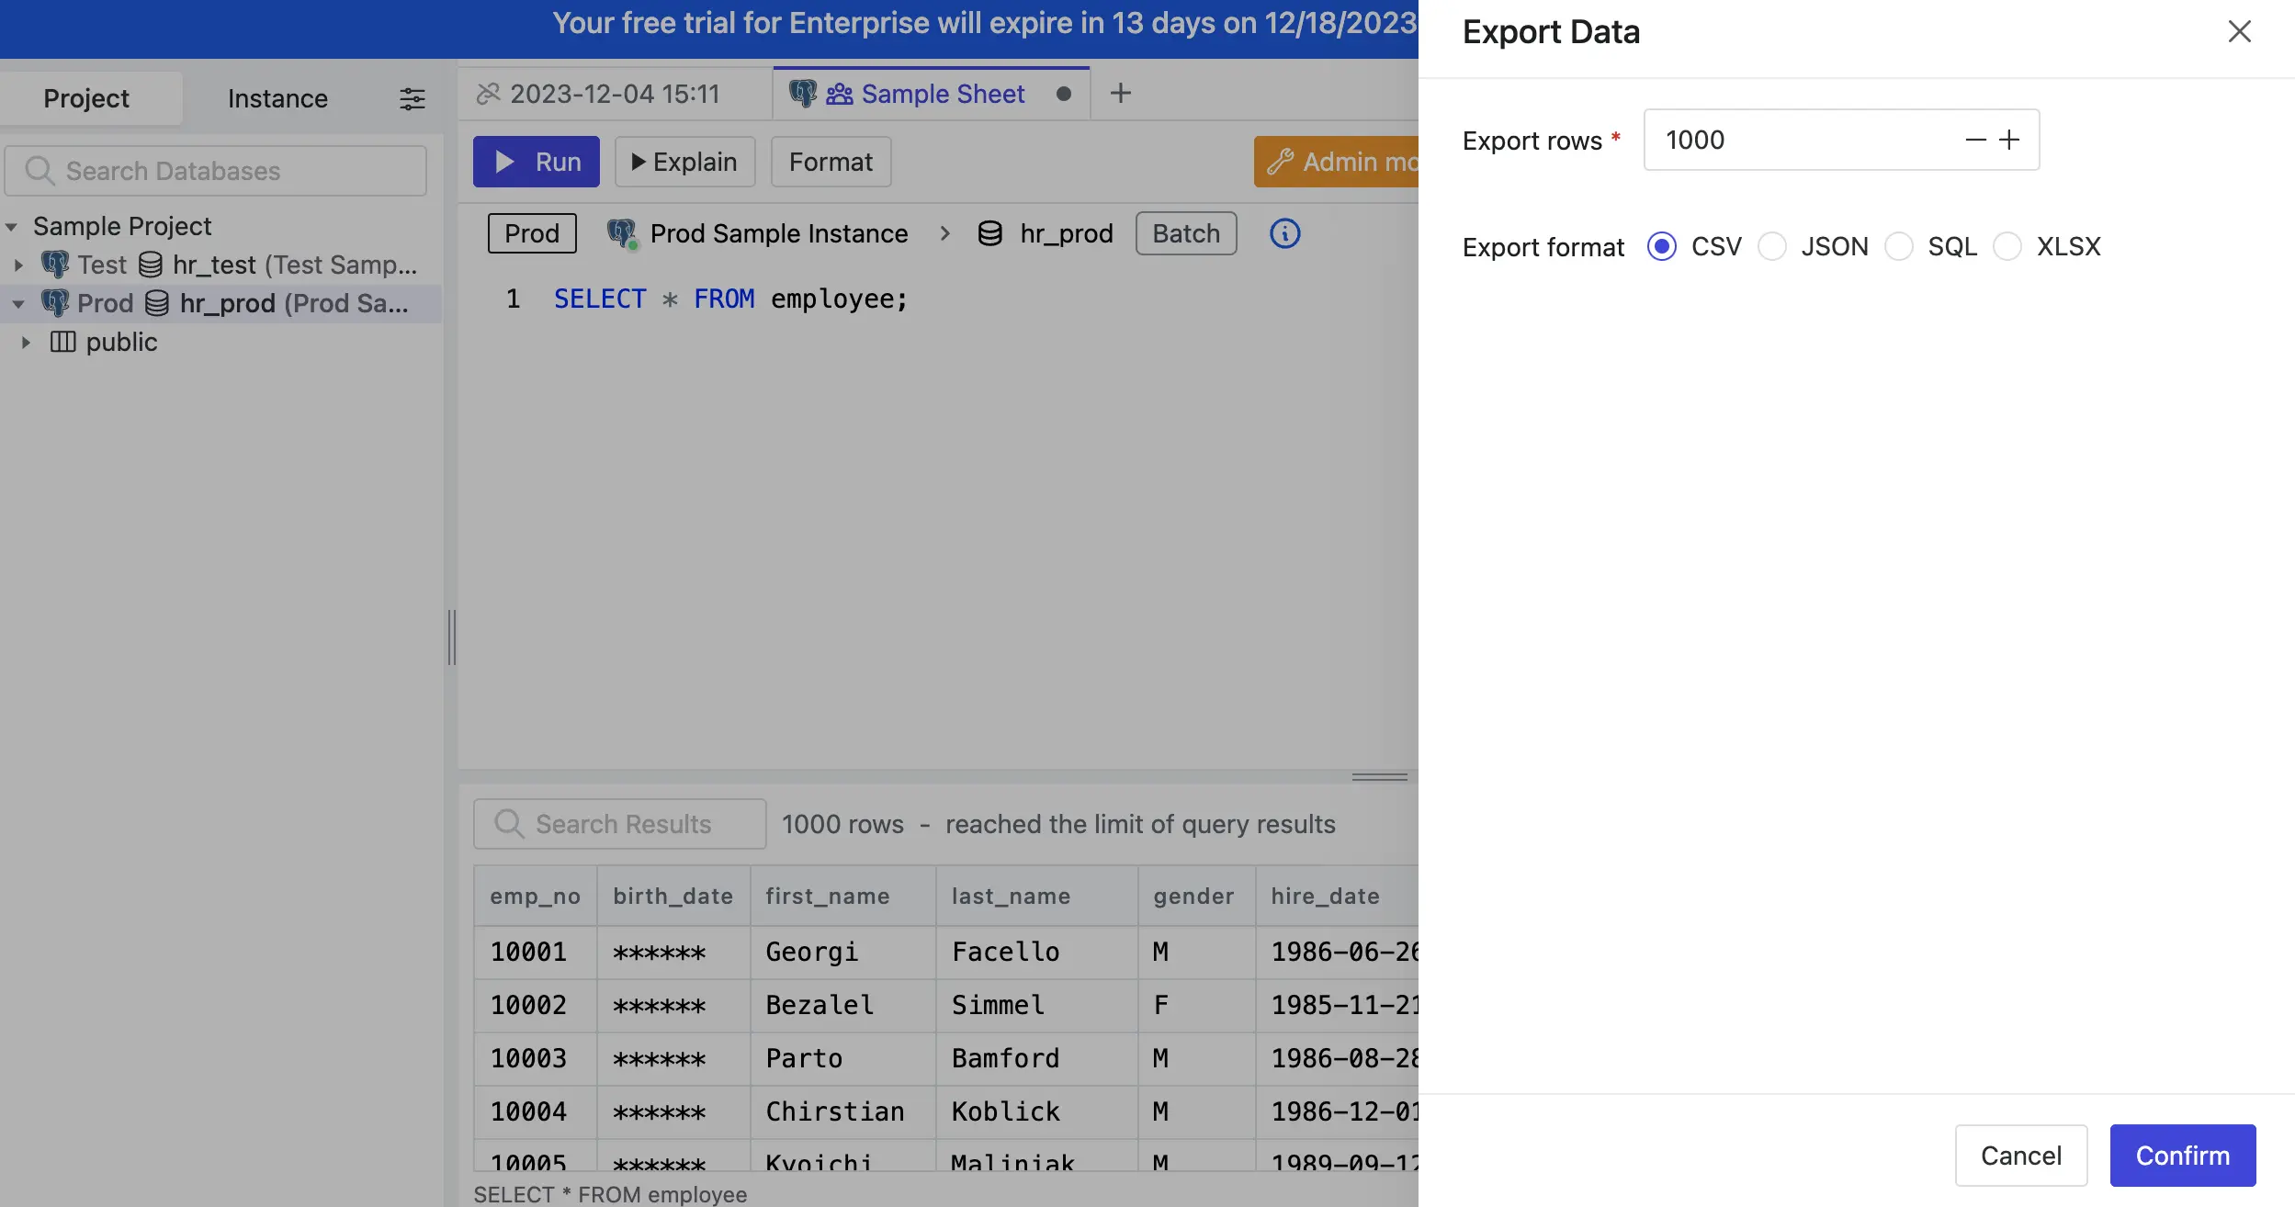Viewport: 2295px width, 1207px height.
Task: Confirm the data export
Action: pyautogui.click(x=2183, y=1155)
